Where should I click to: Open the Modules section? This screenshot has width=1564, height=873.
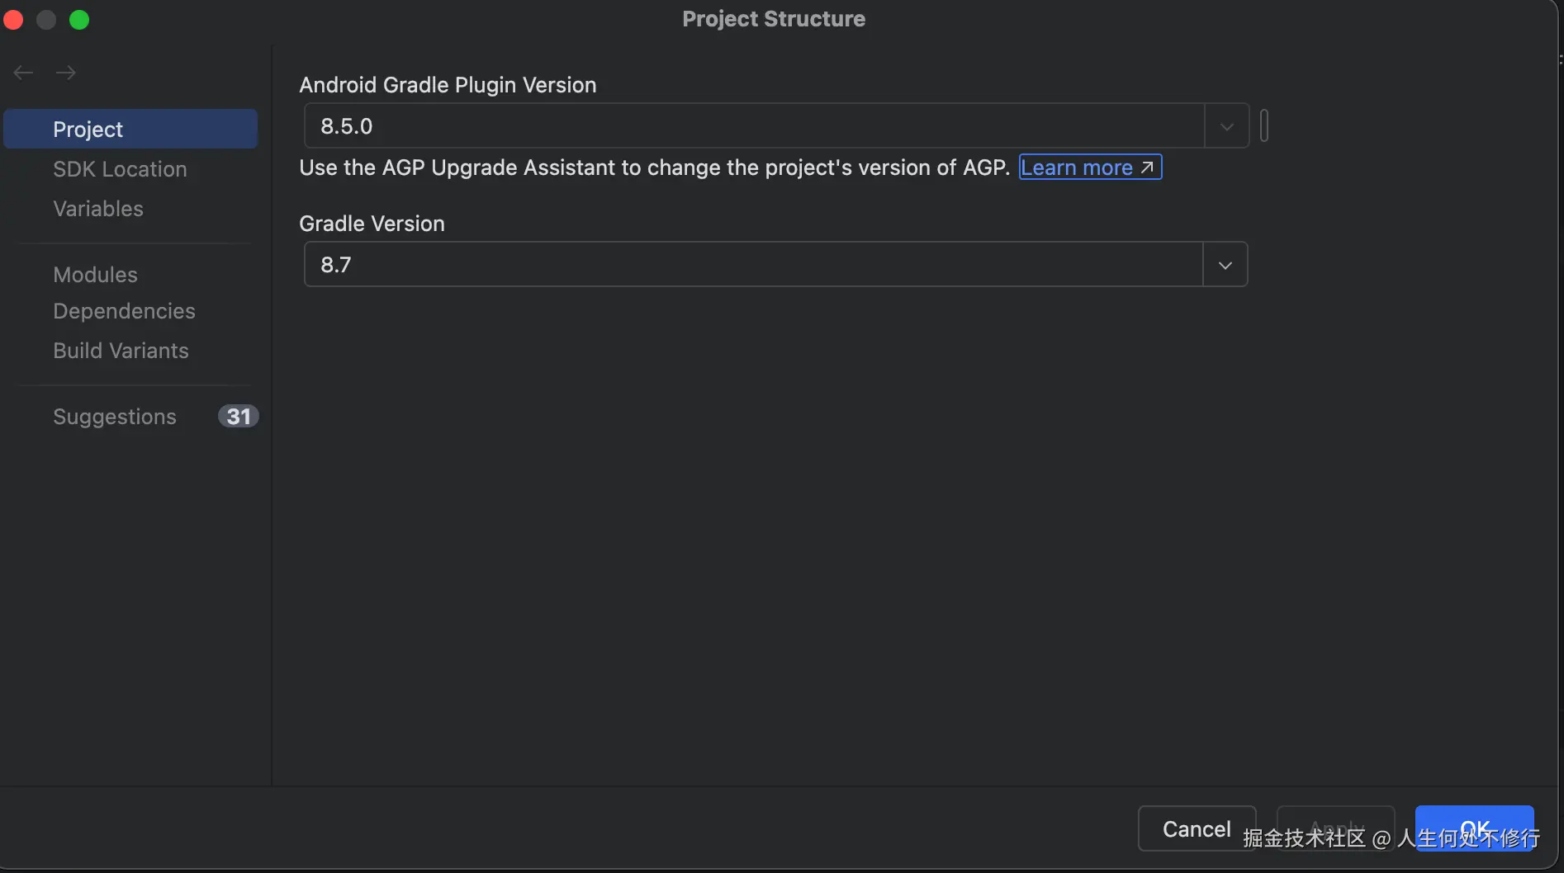[x=95, y=275]
